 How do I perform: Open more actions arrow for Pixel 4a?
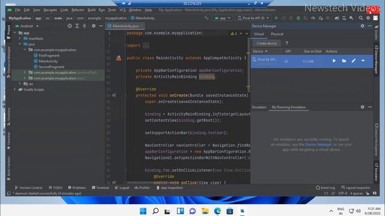[x=363, y=61]
